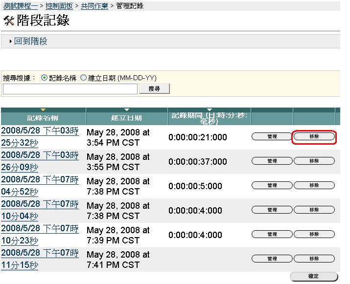This screenshot has width=350, height=284.
Task: Click 移除 for the 下午07時11分15秒 record
Action: (314, 259)
